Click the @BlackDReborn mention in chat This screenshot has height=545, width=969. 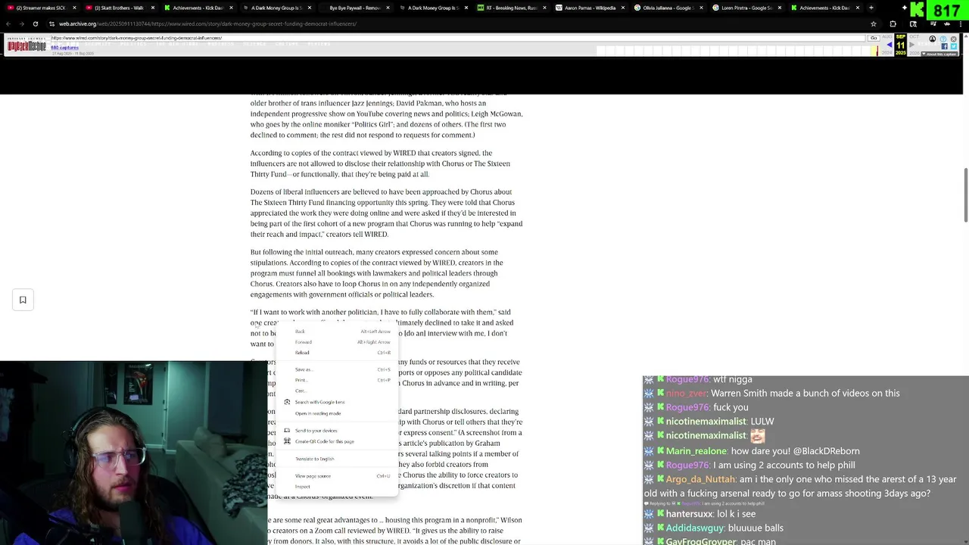(827, 451)
